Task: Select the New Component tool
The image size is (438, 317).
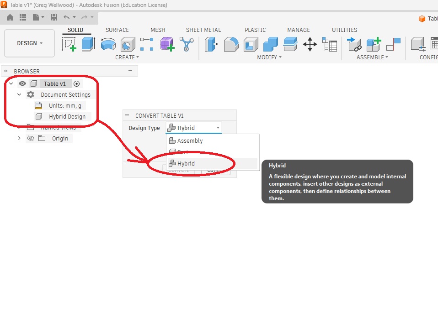Action: [x=374, y=44]
